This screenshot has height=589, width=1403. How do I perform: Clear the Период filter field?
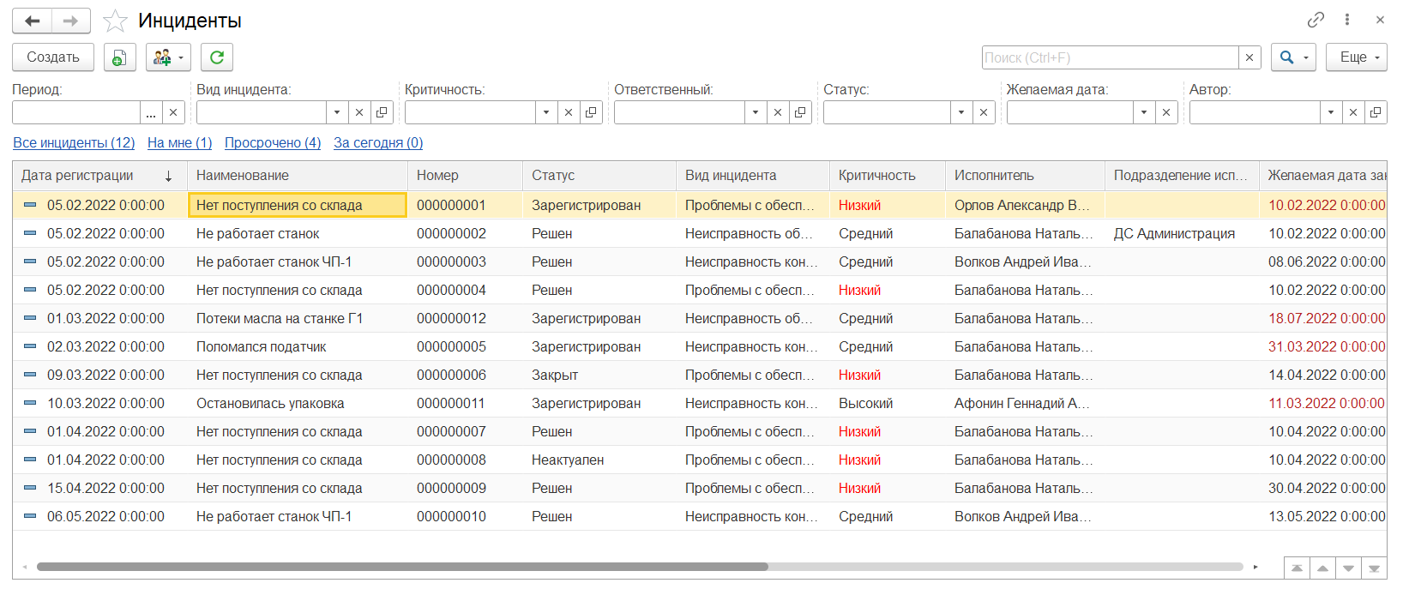[x=173, y=112]
